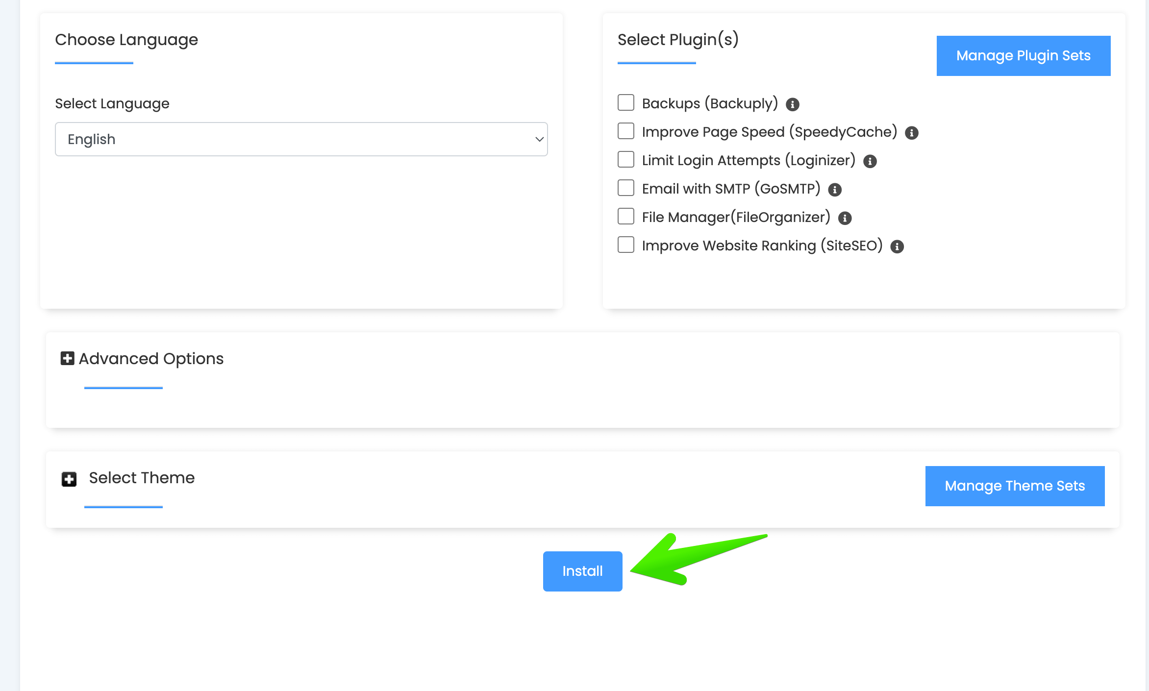
Task: Click the info icon next to SiteSEO
Action: [x=897, y=247]
